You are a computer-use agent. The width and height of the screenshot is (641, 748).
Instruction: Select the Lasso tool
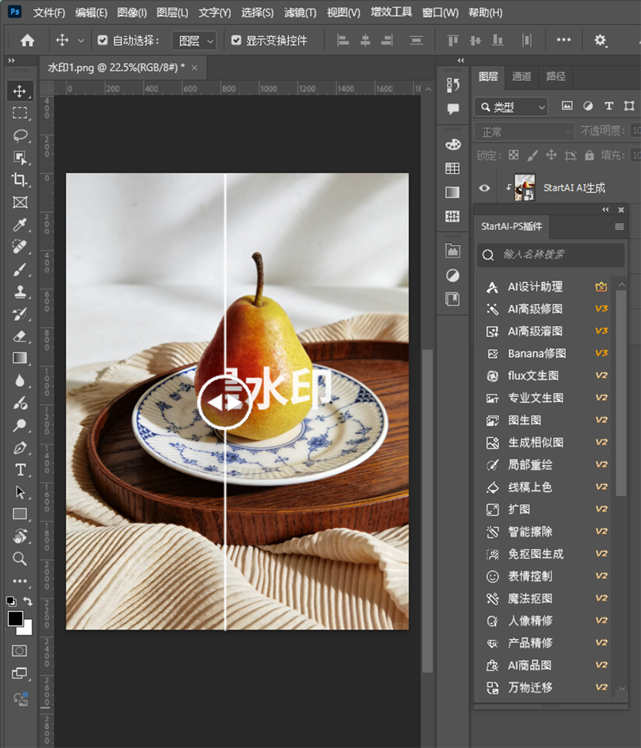pos(20,135)
